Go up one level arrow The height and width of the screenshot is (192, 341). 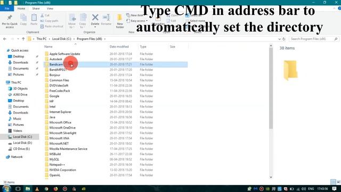tap(23, 39)
